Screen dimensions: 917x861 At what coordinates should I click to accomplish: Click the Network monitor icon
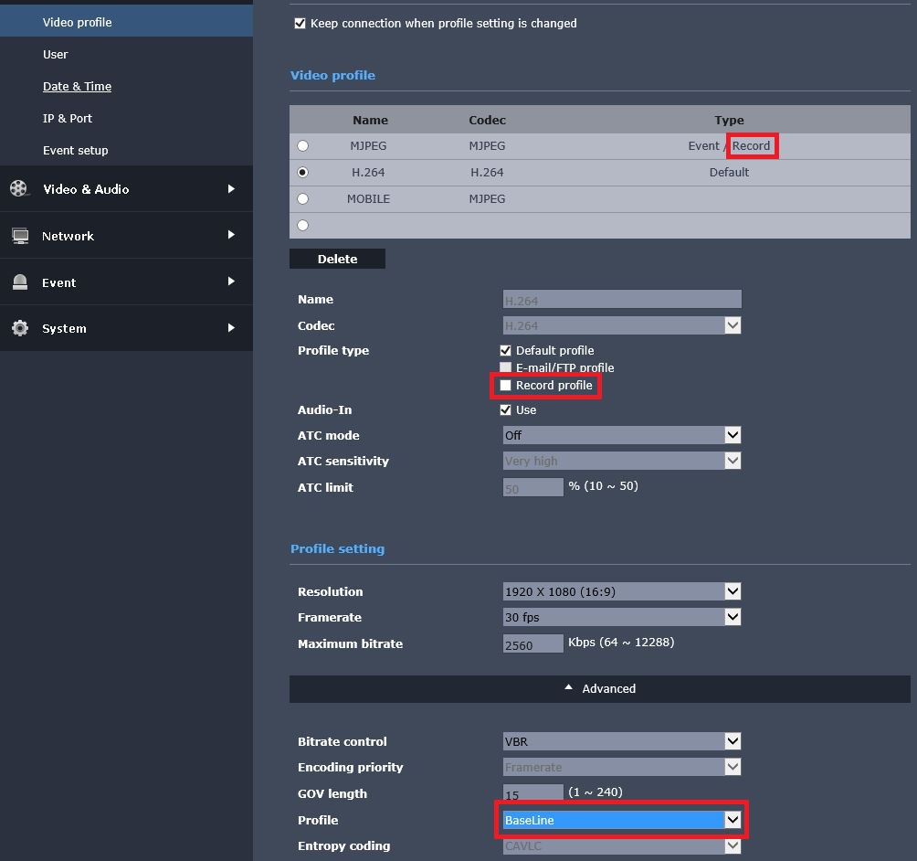point(19,236)
